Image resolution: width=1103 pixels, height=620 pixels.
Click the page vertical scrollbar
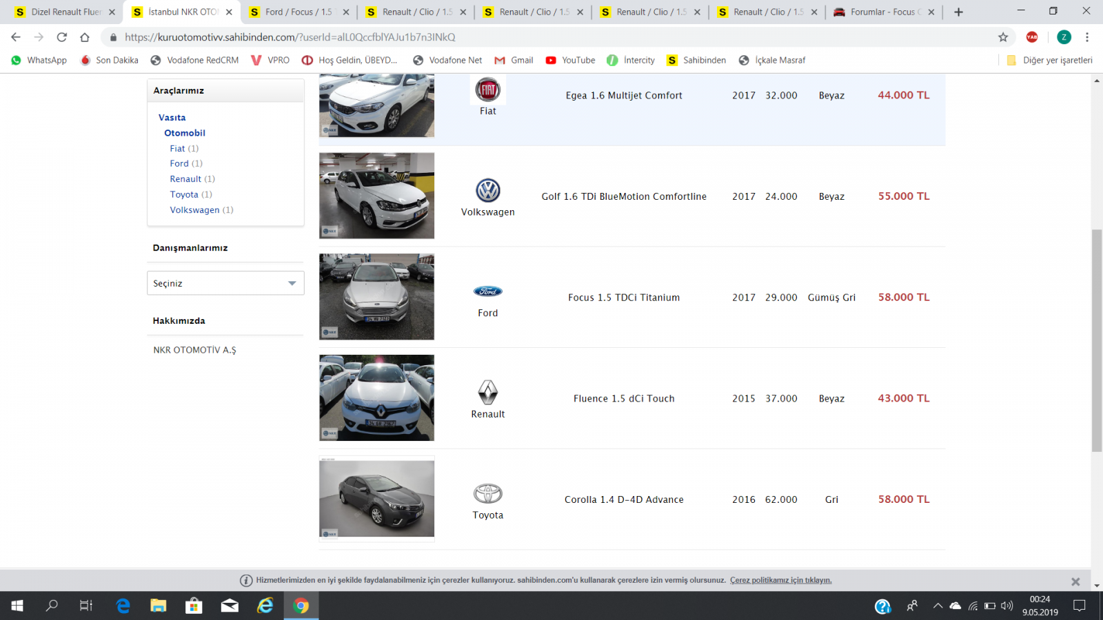[1097, 340]
